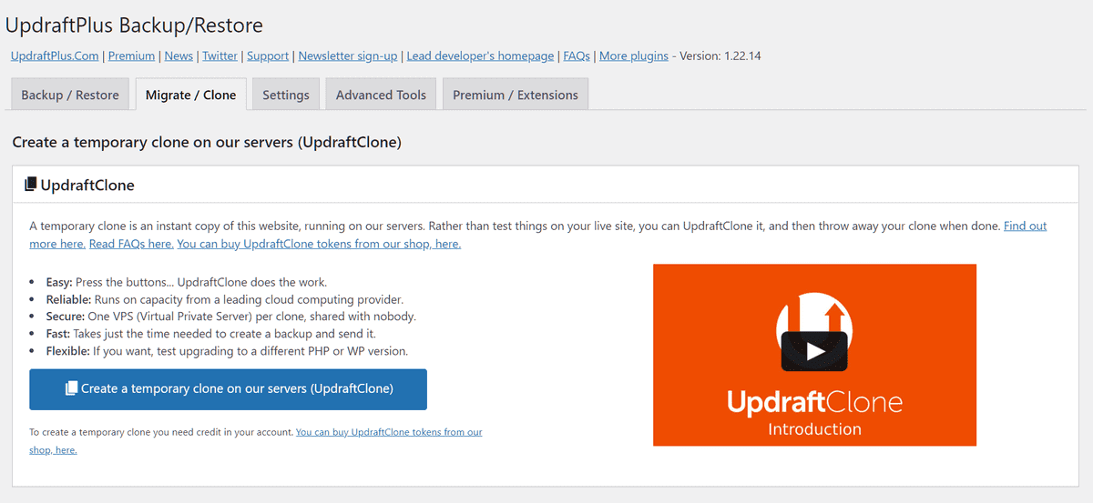
Task: Click the Read FAQs here link
Action: [131, 244]
